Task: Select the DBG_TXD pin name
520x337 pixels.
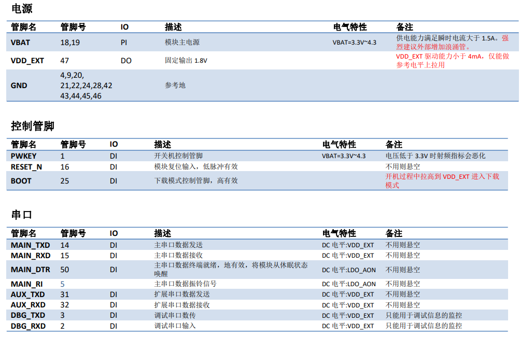Action: [x=27, y=315]
